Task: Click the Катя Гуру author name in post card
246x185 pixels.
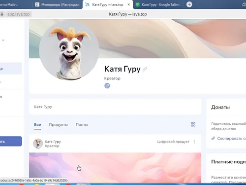Action: point(53,142)
